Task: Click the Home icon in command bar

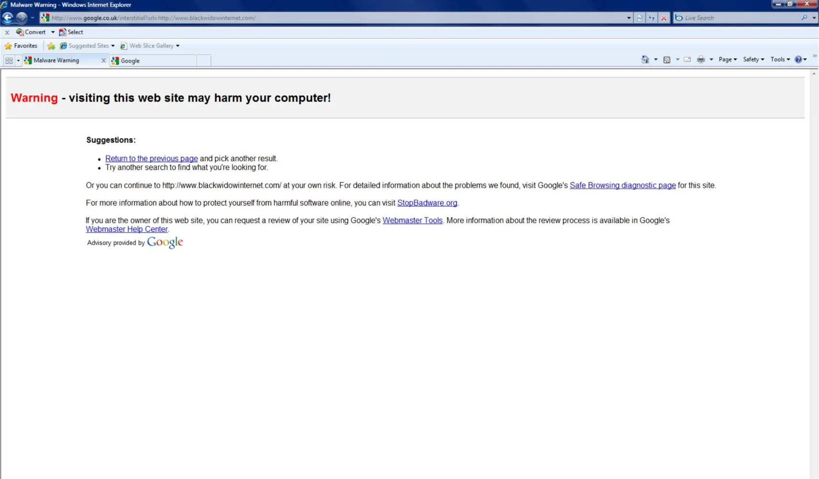Action: coord(645,59)
